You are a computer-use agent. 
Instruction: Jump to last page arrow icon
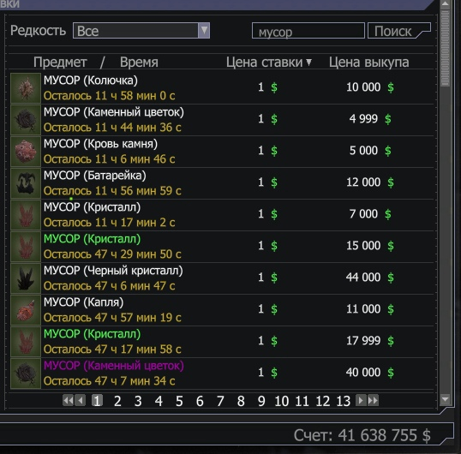(x=373, y=400)
